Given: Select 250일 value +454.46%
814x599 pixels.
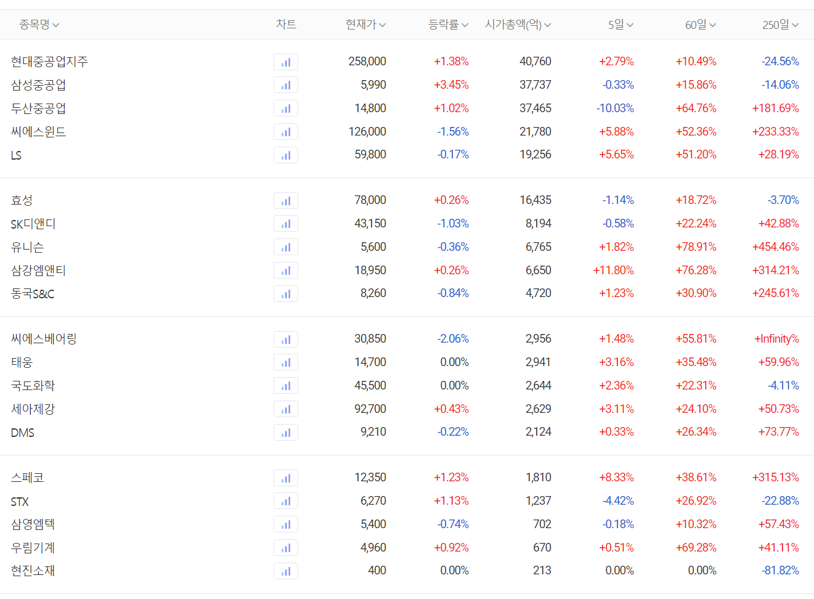Looking at the screenshot, I should tap(776, 247).
